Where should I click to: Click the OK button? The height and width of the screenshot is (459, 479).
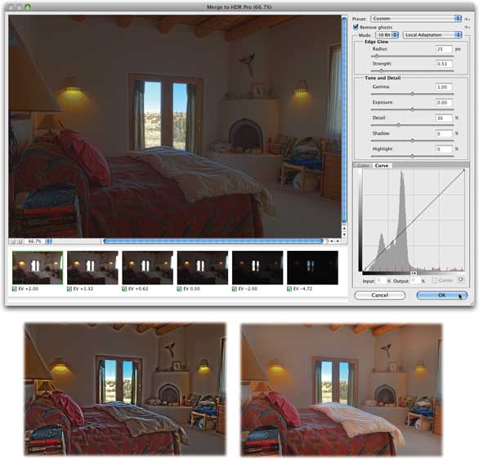pyautogui.click(x=442, y=295)
